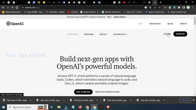Viewport: 196px width, 110px height.
Task: Switch to the settings gear tab
Action: [x=149, y=2]
